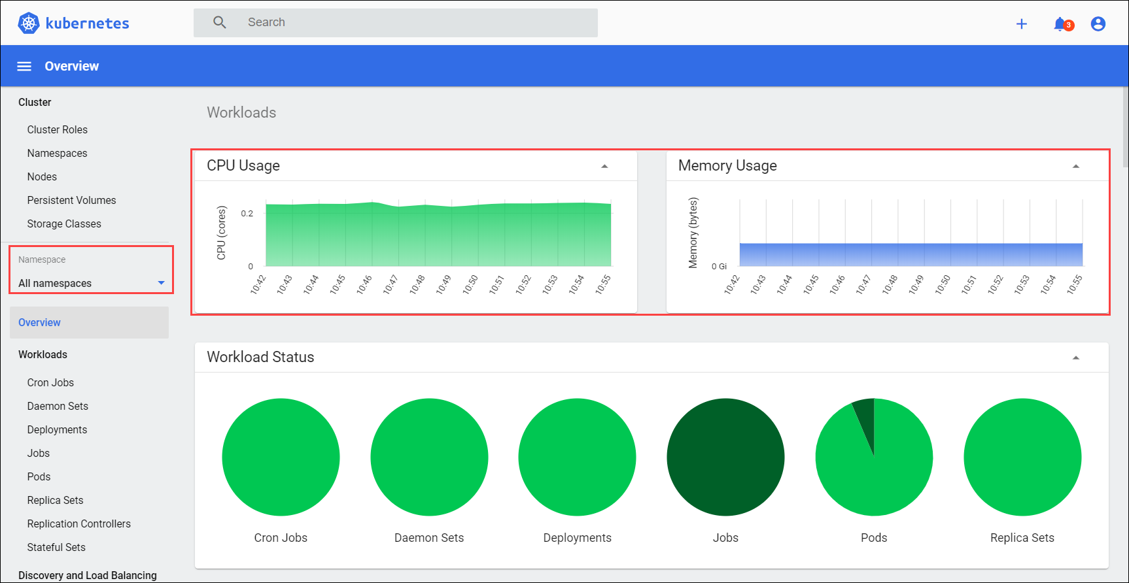Open Persistent Volumes page
Image resolution: width=1129 pixels, height=583 pixels.
(x=71, y=201)
